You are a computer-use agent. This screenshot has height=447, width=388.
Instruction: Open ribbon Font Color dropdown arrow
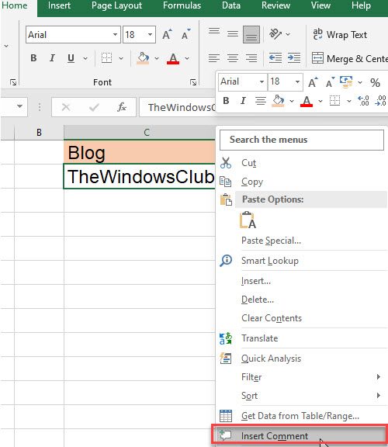click(187, 58)
